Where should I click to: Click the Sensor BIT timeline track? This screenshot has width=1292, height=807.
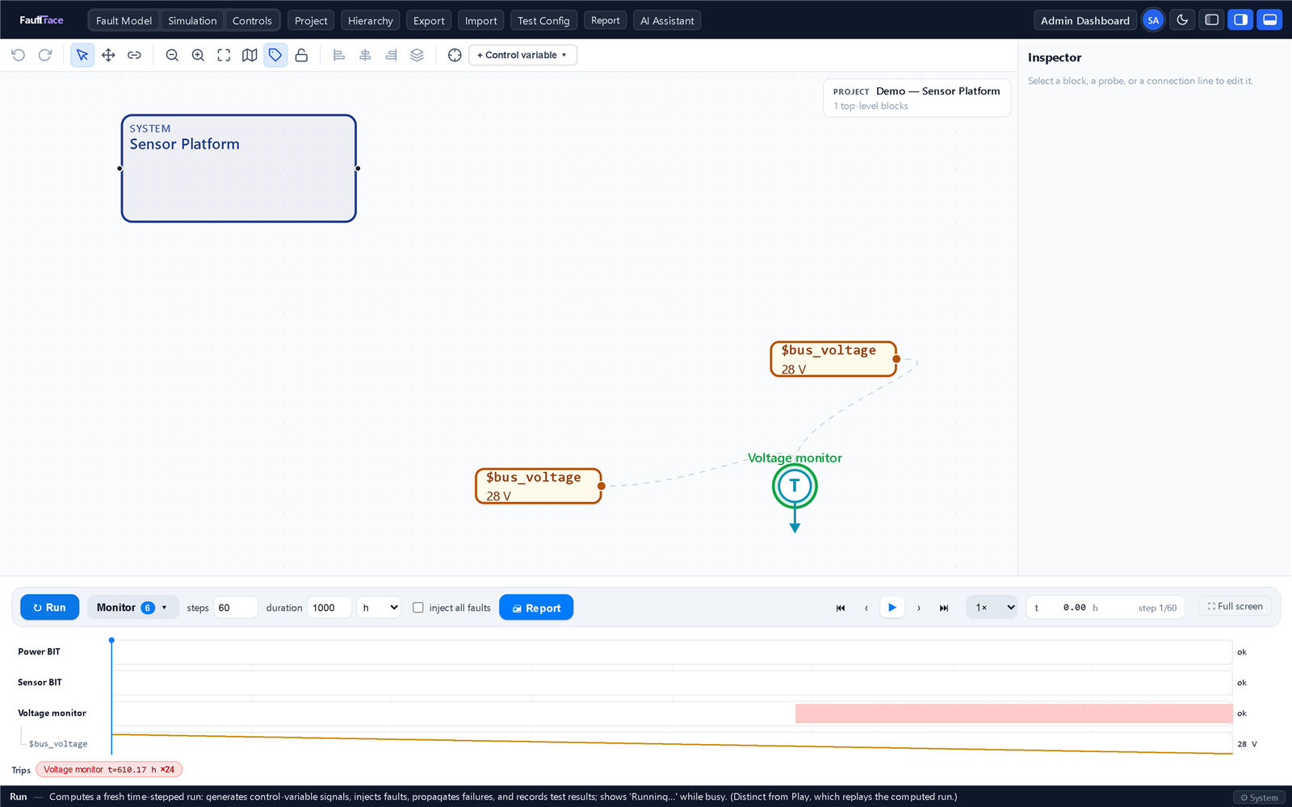point(672,683)
